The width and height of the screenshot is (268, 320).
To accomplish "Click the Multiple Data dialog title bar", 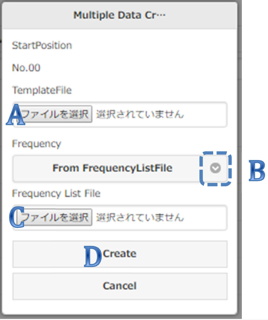I will pyautogui.click(x=120, y=15).
